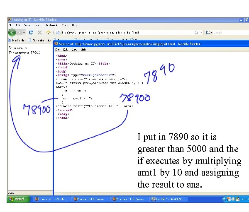249x212 pixels.
Task: Click the Source window title bar Firefox icon
Action: tap(56, 43)
